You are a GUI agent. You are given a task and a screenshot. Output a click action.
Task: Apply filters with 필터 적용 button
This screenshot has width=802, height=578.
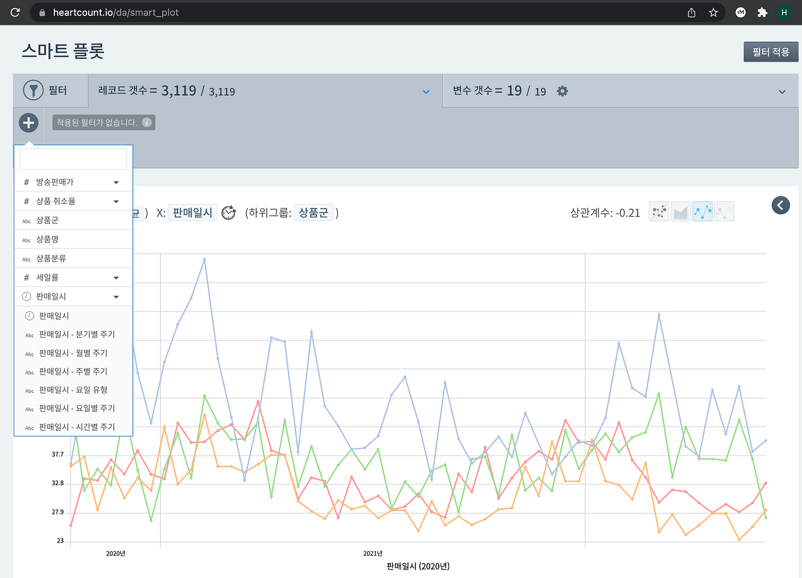(x=771, y=52)
